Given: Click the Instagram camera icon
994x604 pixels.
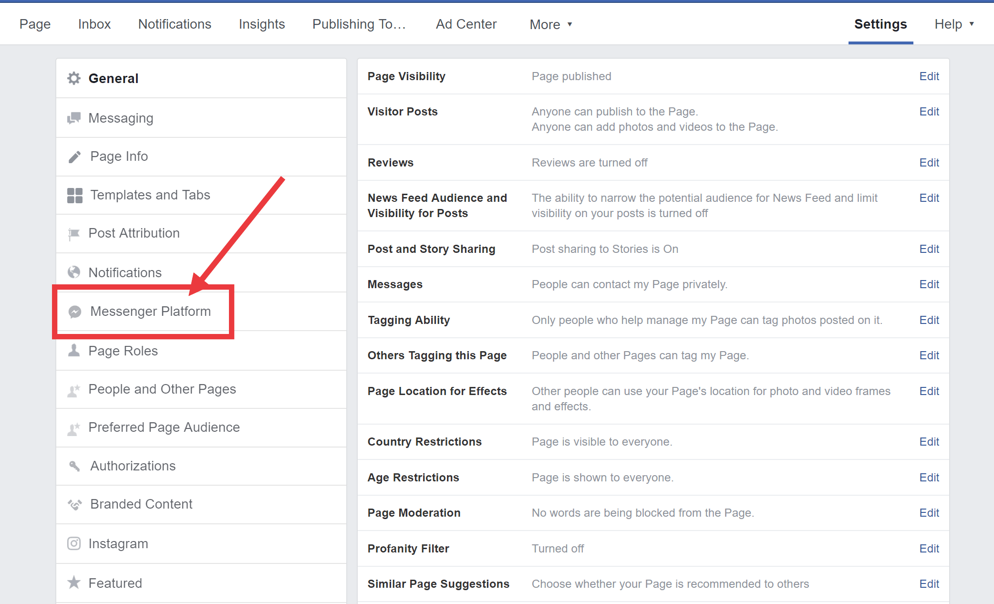Looking at the screenshot, I should tap(74, 543).
